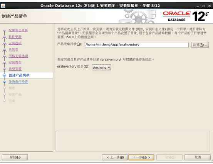
Task: Close the Oracle installer window
Action: point(210,6)
